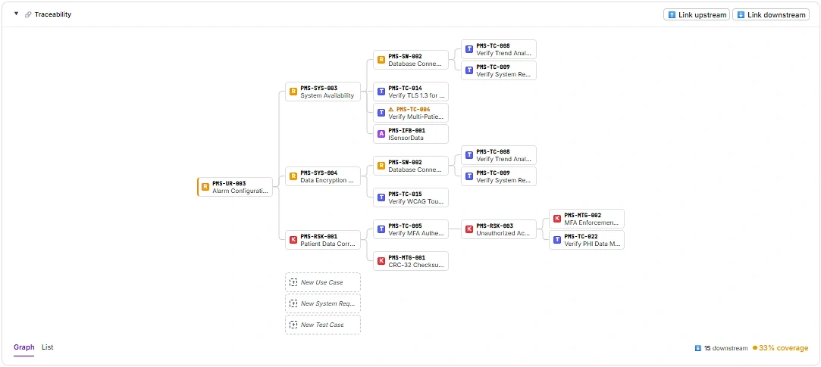The width and height of the screenshot is (821, 367).
Task: Click Link upstream button
Action: tap(697, 14)
